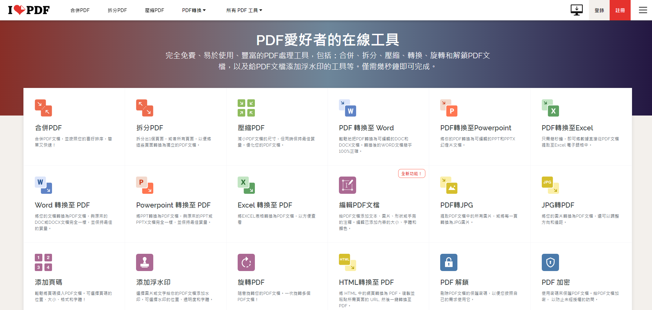
Task: Select the HTML轉換至 PDF icon
Action: pyautogui.click(x=348, y=262)
